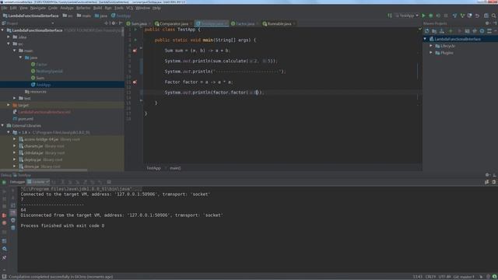Click the Git master branch in status bar

coord(464,277)
